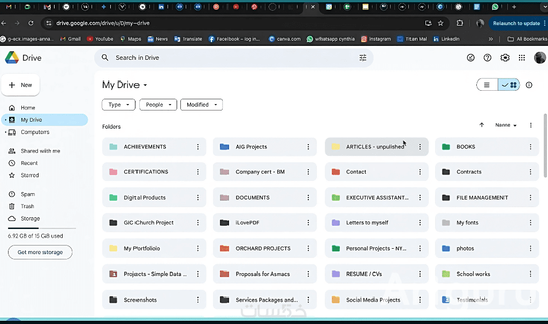Show the view details info icon
Viewport: 548px width, 324px height.
(x=529, y=85)
